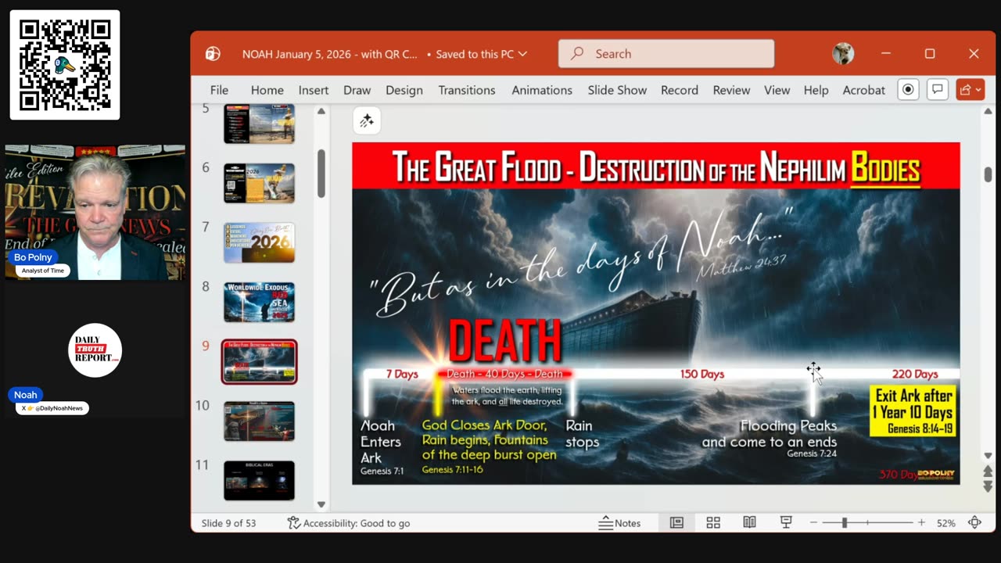Click the red DEATH text on slide
1001x563 pixels.
click(505, 340)
